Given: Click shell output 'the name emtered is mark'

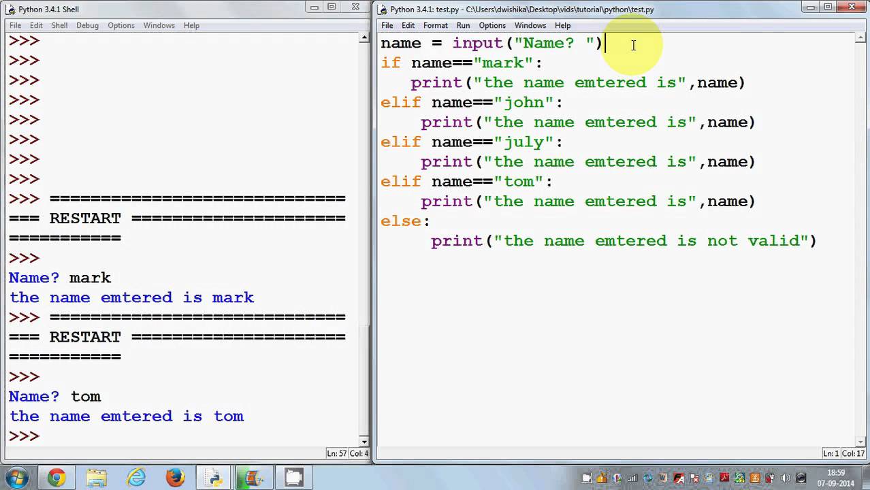Looking at the screenshot, I should click(131, 297).
